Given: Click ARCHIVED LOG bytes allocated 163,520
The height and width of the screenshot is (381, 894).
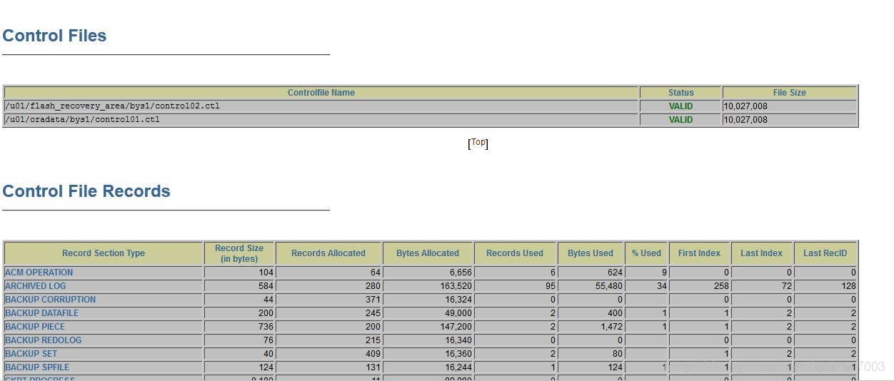Looking at the screenshot, I should 454,286.
